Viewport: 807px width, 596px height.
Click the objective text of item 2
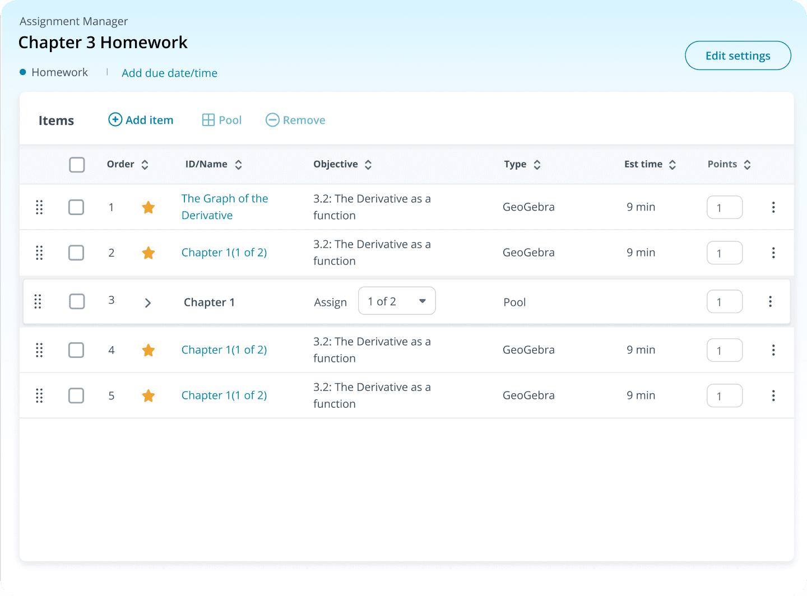coord(372,253)
